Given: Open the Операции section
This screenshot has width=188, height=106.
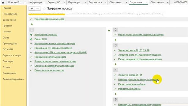Looking at the screenshot, I should [8, 61].
